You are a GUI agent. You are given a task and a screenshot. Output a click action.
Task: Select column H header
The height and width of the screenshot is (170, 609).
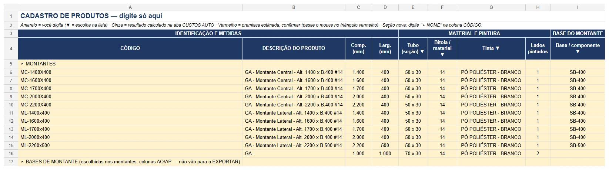coord(538,7)
